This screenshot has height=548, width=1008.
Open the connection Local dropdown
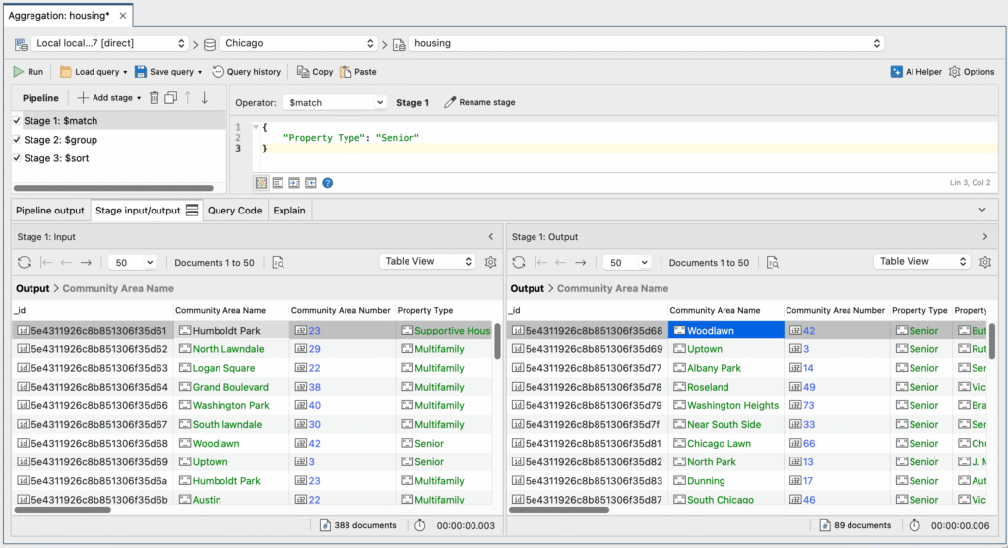tap(110, 43)
